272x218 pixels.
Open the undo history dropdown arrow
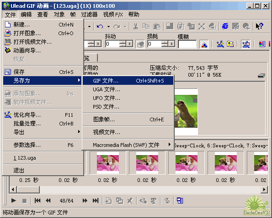click(x=108, y=26)
